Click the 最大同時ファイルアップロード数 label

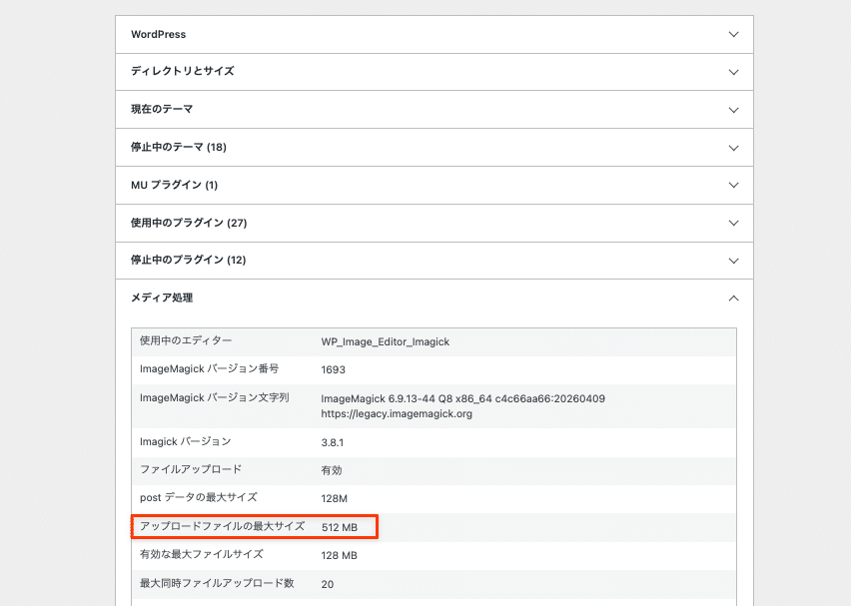coord(217,583)
